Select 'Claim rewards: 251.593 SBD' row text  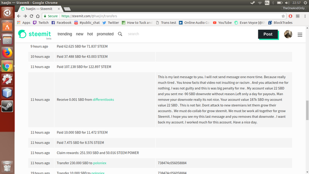pyautogui.click(x=98, y=153)
